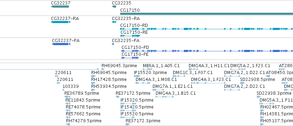
Task: Click the CG32237 gene arrow glyph
Action: 60,7
